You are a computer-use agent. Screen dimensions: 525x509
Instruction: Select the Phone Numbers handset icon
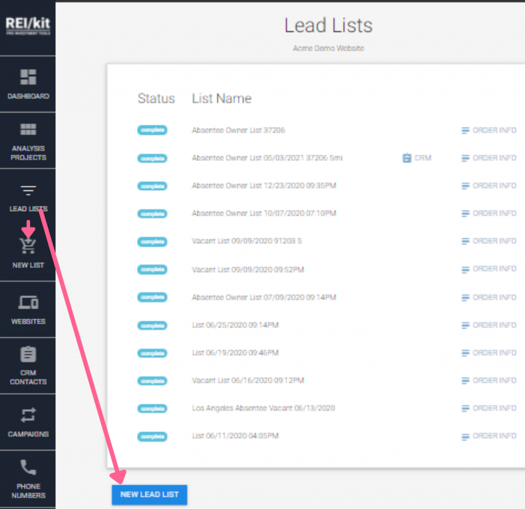pos(28,468)
